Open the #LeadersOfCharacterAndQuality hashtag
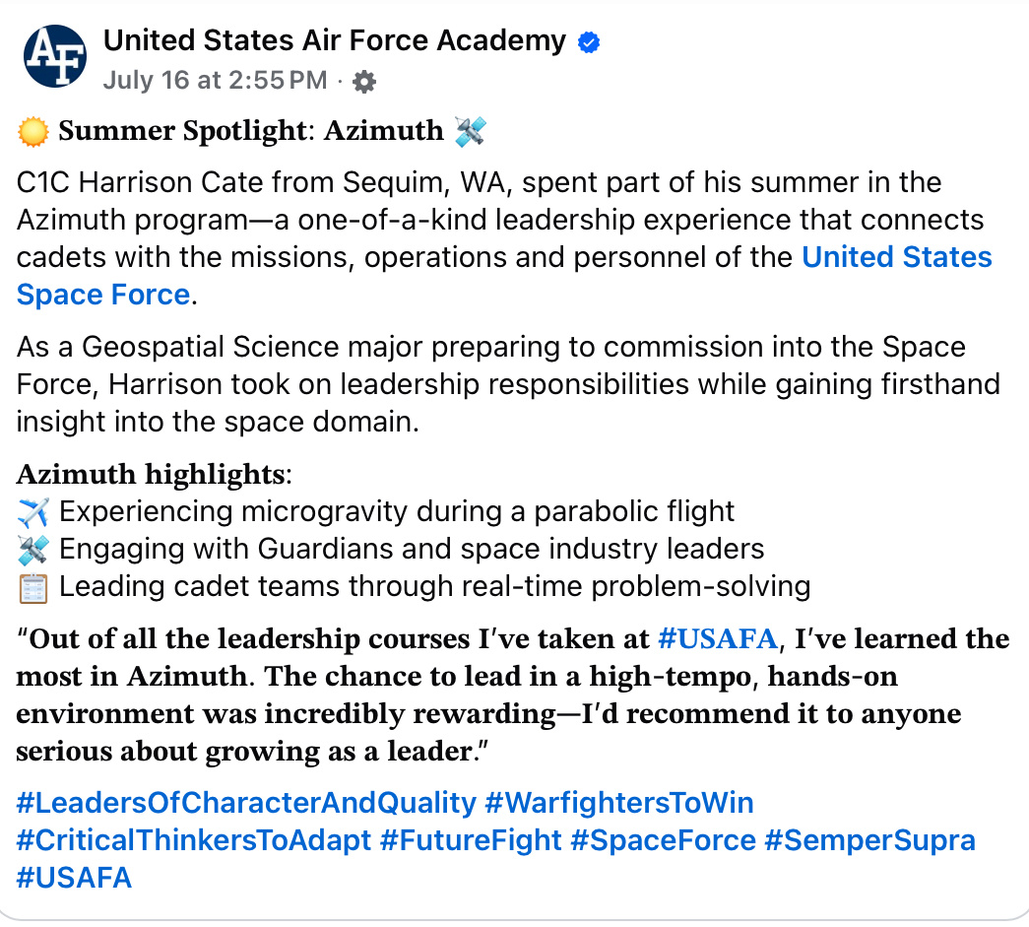 coord(246,803)
